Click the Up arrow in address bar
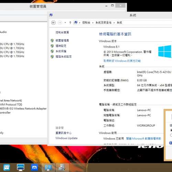The image size is (172, 172). tap(70, 23)
